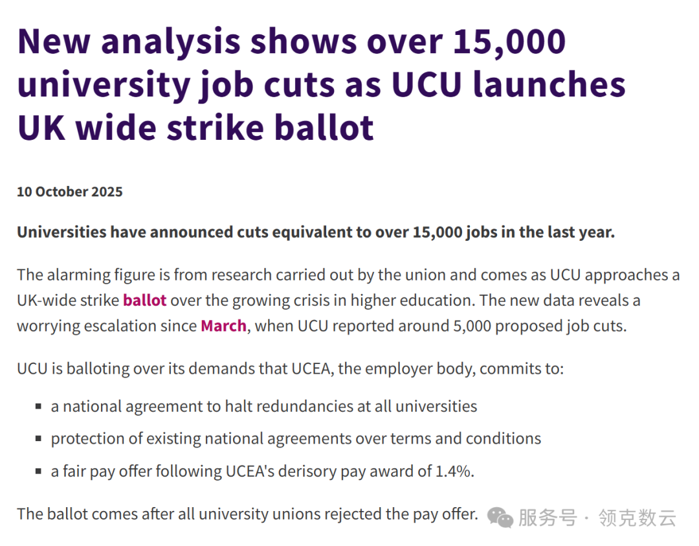Viewport: 699px width, 546px height.
Task: Click the "1.4%" pay award figure
Action: (454, 472)
